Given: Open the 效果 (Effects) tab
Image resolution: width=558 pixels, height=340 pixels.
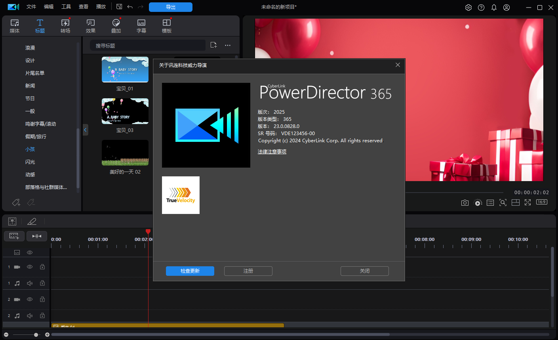Looking at the screenshot, I should (91, 26).
